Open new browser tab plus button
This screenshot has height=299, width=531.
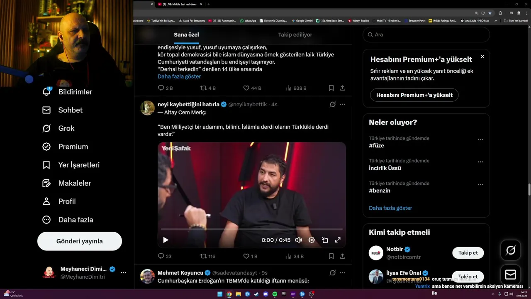tap(209, 4)
